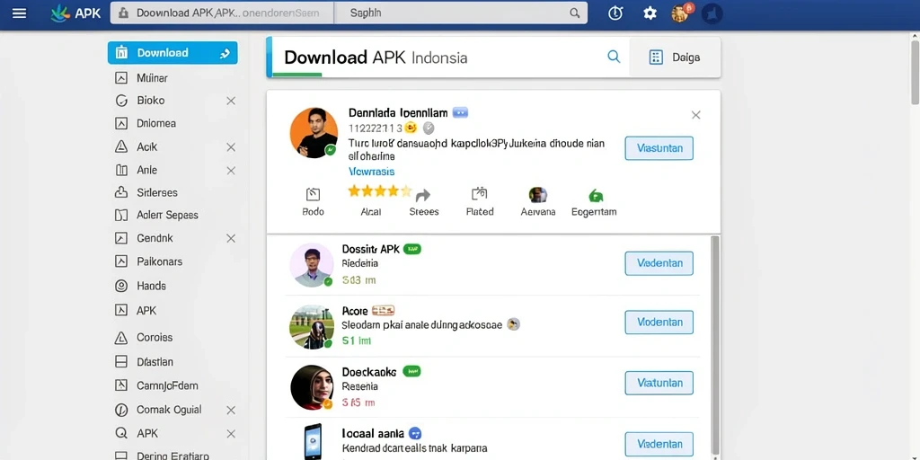Open the Vlcwrrasis link

pyautogui.click(x=371, y=172)
